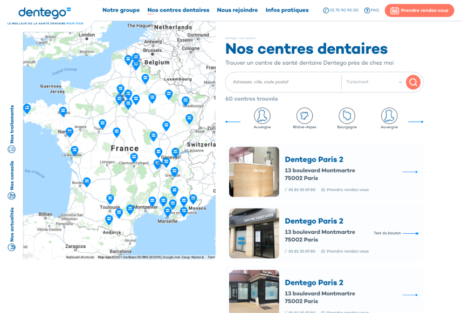Show previous regions with the left arrow

233,122
